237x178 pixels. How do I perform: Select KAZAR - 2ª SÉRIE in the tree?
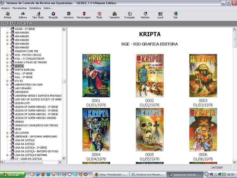point(25,29)
